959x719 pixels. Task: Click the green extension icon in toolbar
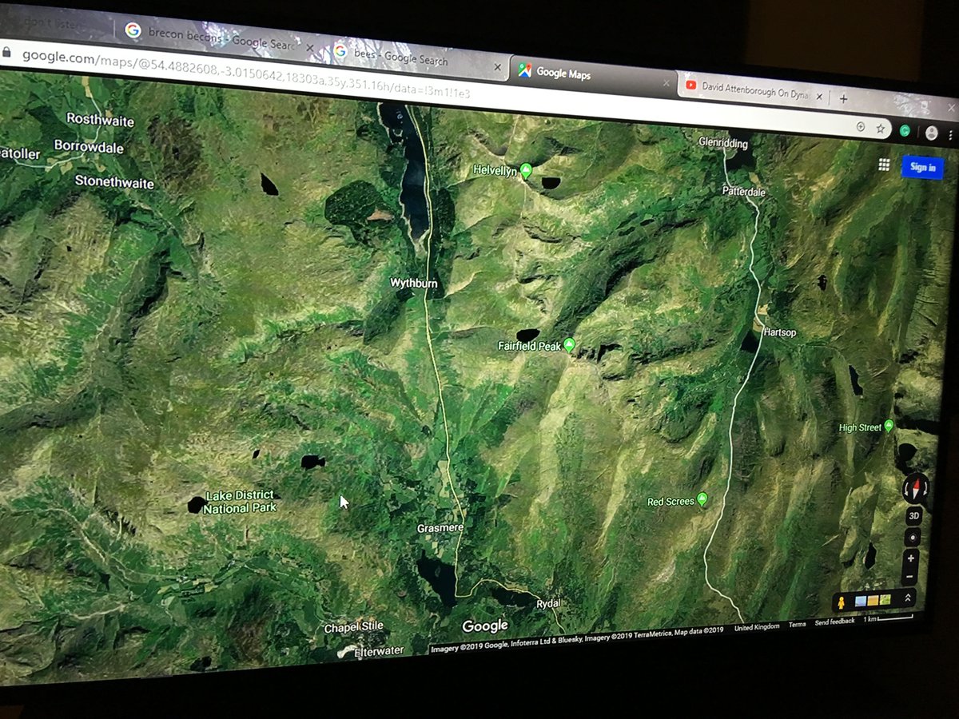pos(905,130)
